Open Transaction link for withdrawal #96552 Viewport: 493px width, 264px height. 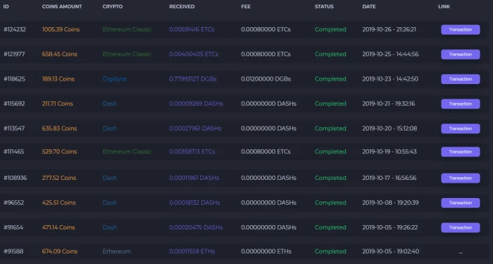(460, 203)
